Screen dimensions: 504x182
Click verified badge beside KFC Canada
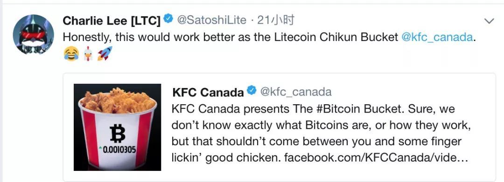click(x=252, y=91)
